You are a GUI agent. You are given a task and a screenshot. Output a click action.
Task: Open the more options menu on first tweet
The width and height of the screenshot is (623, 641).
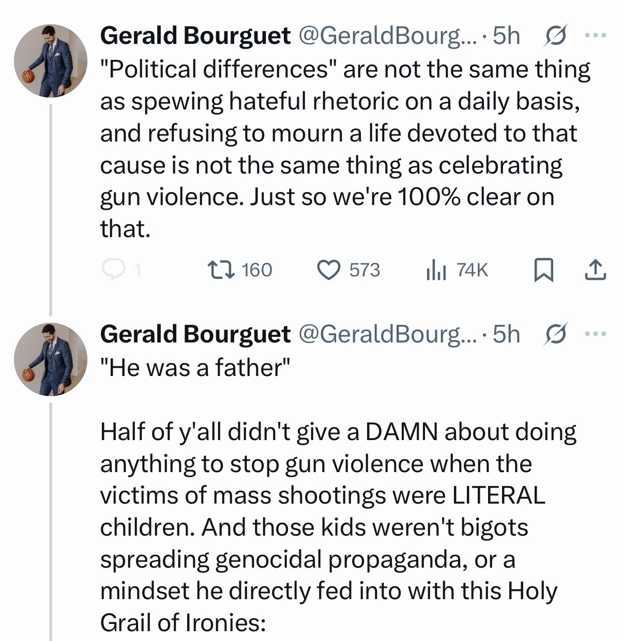tap(595, 36)
